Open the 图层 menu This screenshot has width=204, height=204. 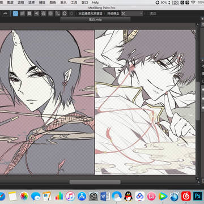(x=10, y=3)
